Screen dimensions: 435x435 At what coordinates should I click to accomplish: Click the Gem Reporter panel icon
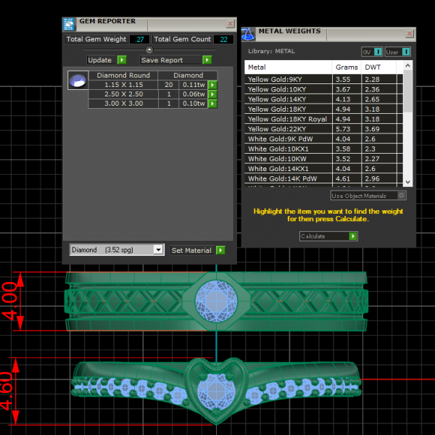[70, 23]
